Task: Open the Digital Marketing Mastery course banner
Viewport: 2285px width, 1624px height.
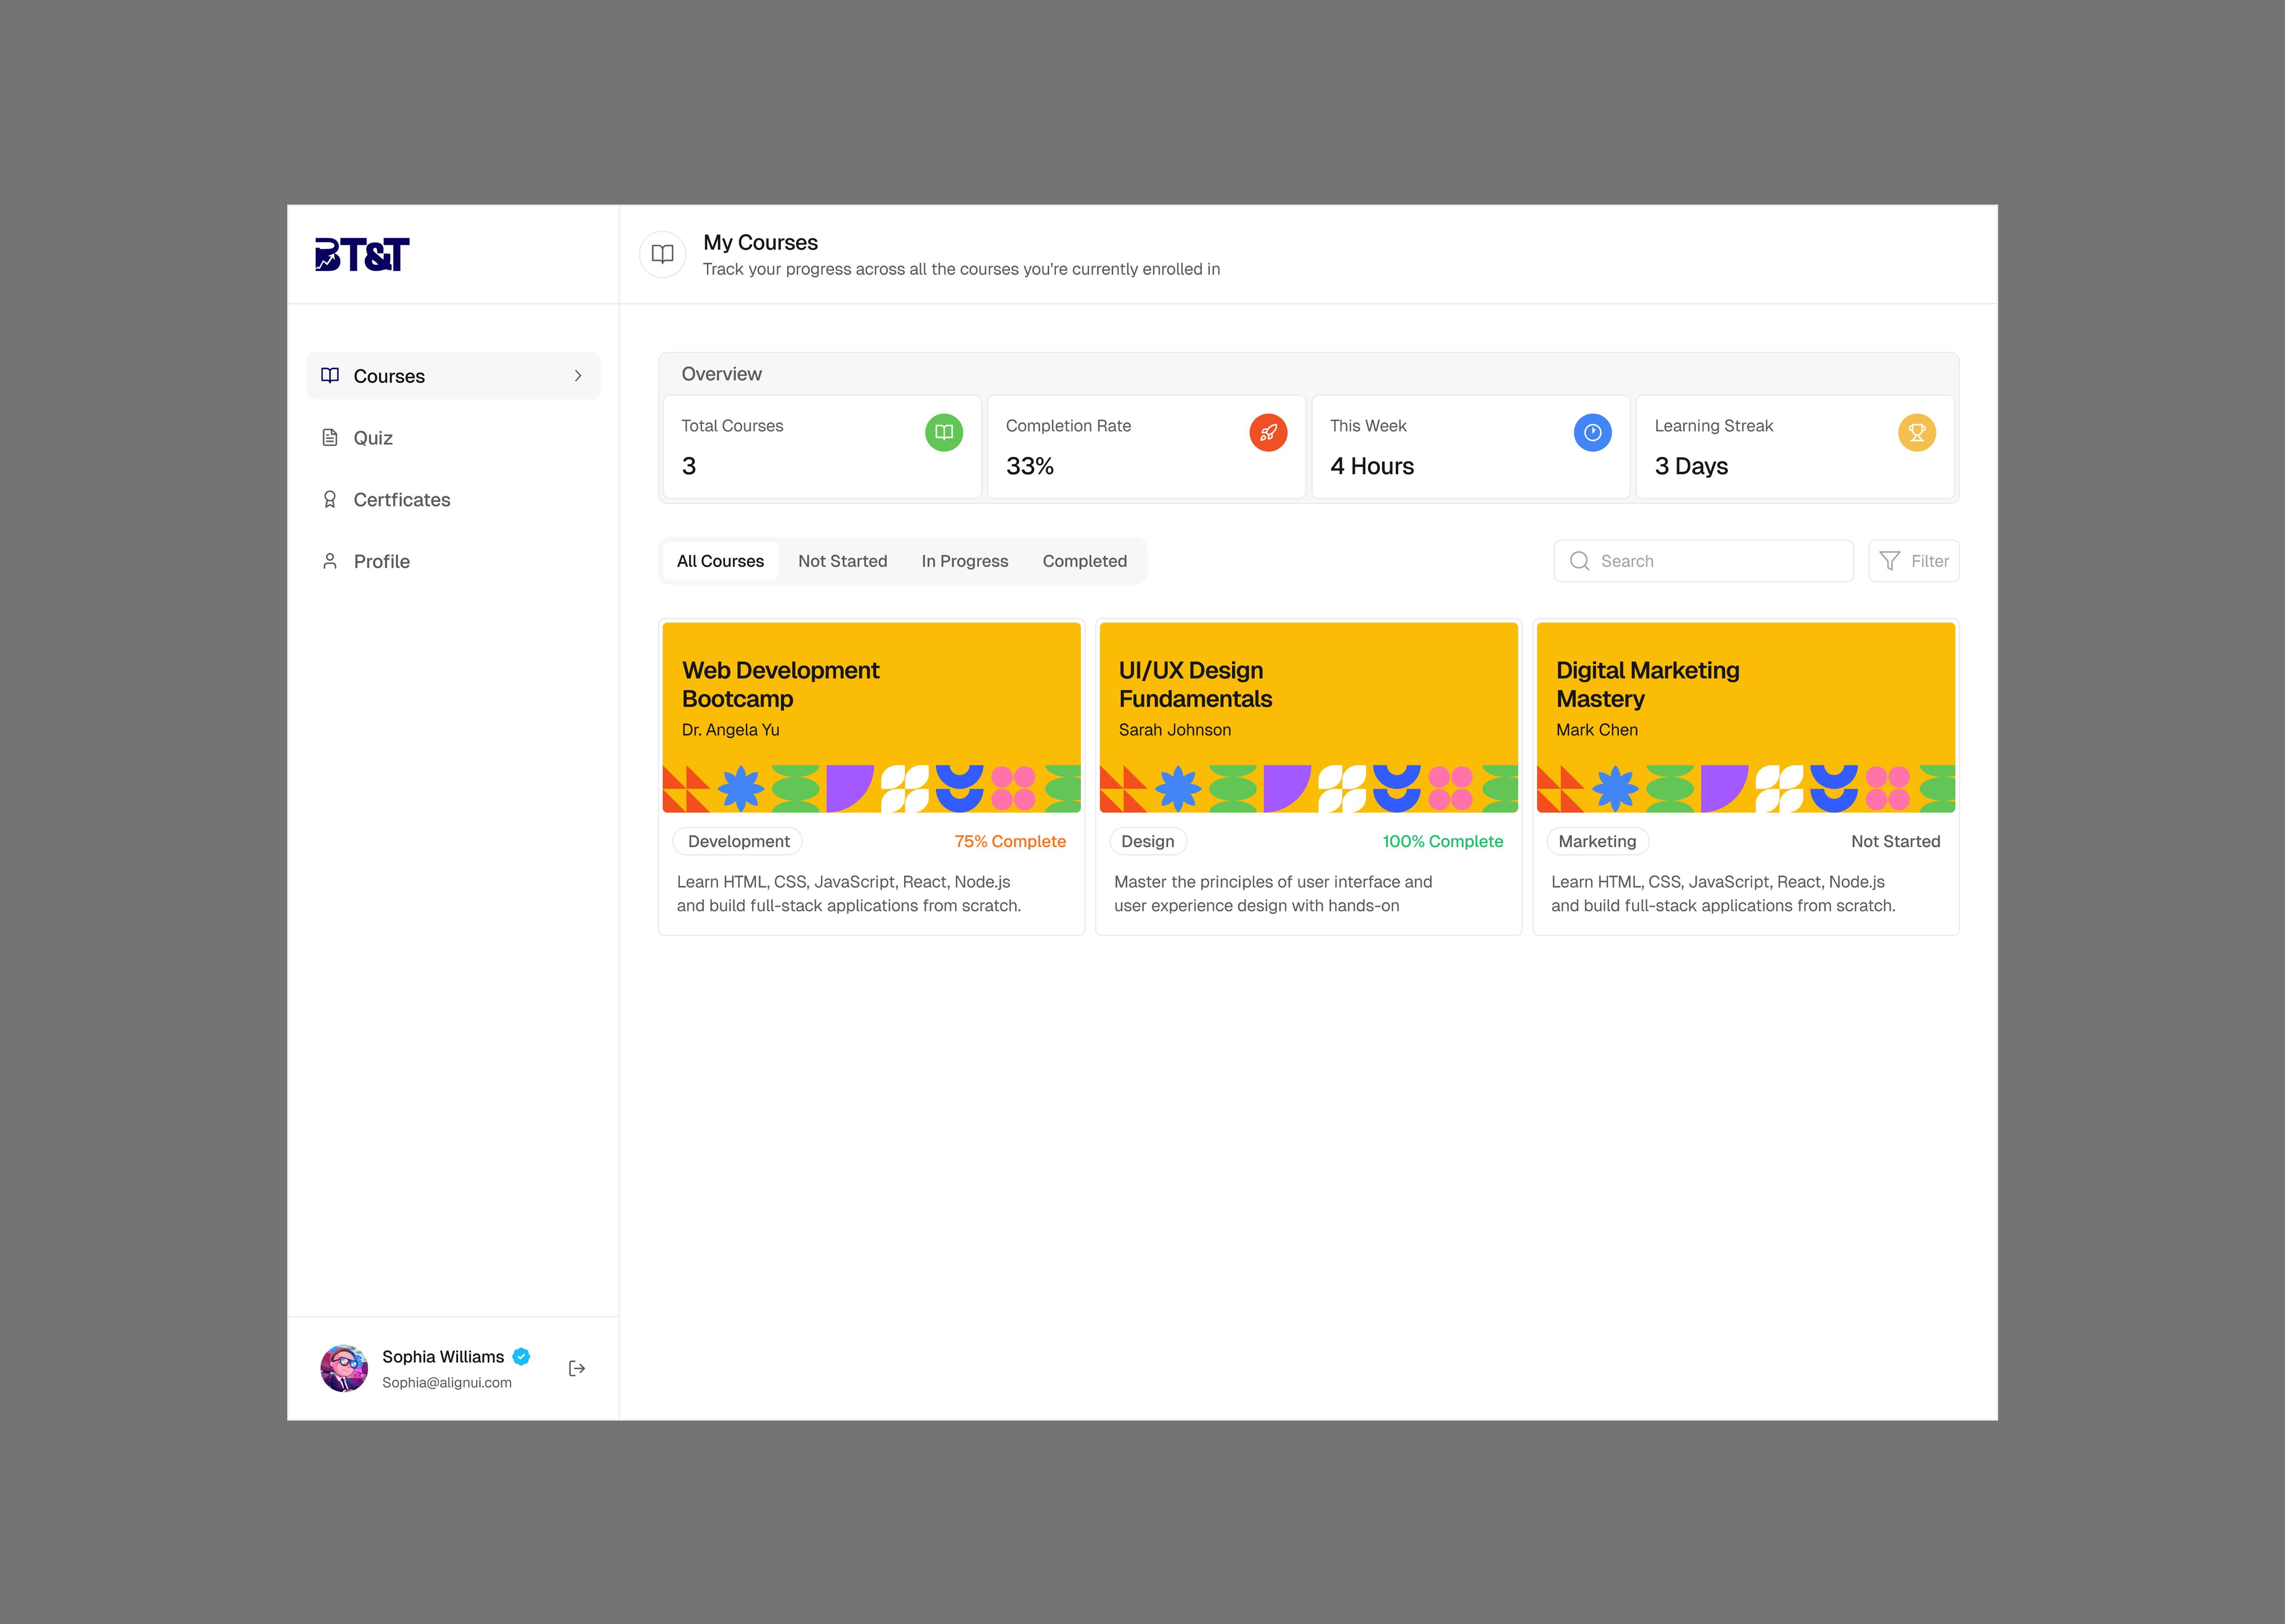Action: (1746, 717)
